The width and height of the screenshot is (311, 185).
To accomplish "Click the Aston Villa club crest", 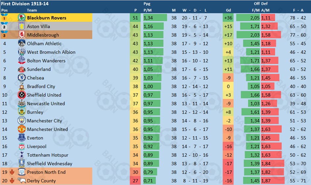I will (22, 26).
